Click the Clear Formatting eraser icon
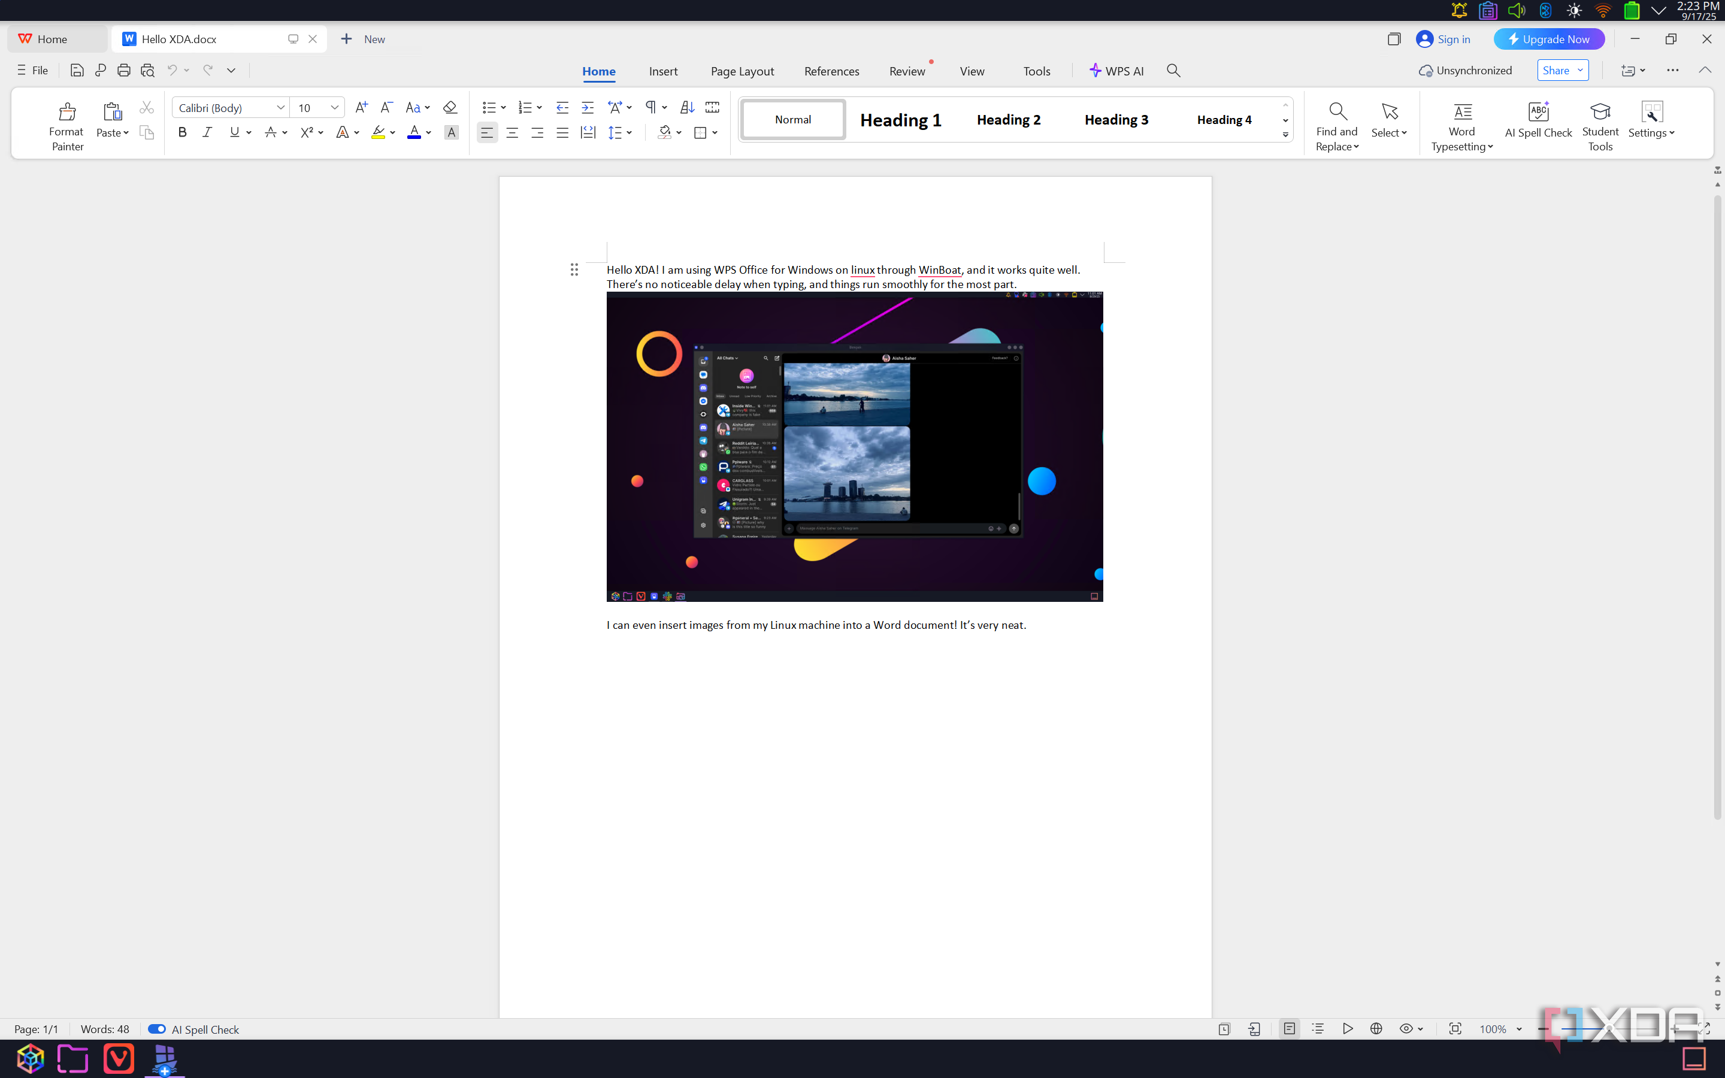Screen dimensions: 1725x1078 (450, 108)
